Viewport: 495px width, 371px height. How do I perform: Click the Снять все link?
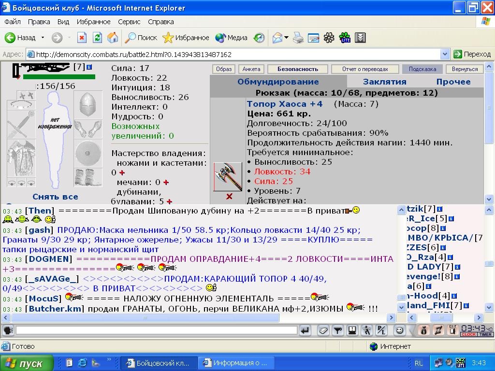point(55,197)
